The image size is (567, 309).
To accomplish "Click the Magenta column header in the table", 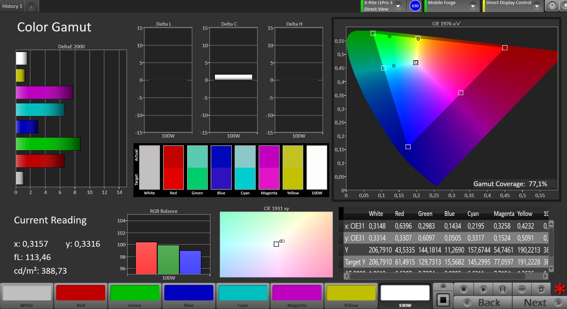I will [504, 214].
